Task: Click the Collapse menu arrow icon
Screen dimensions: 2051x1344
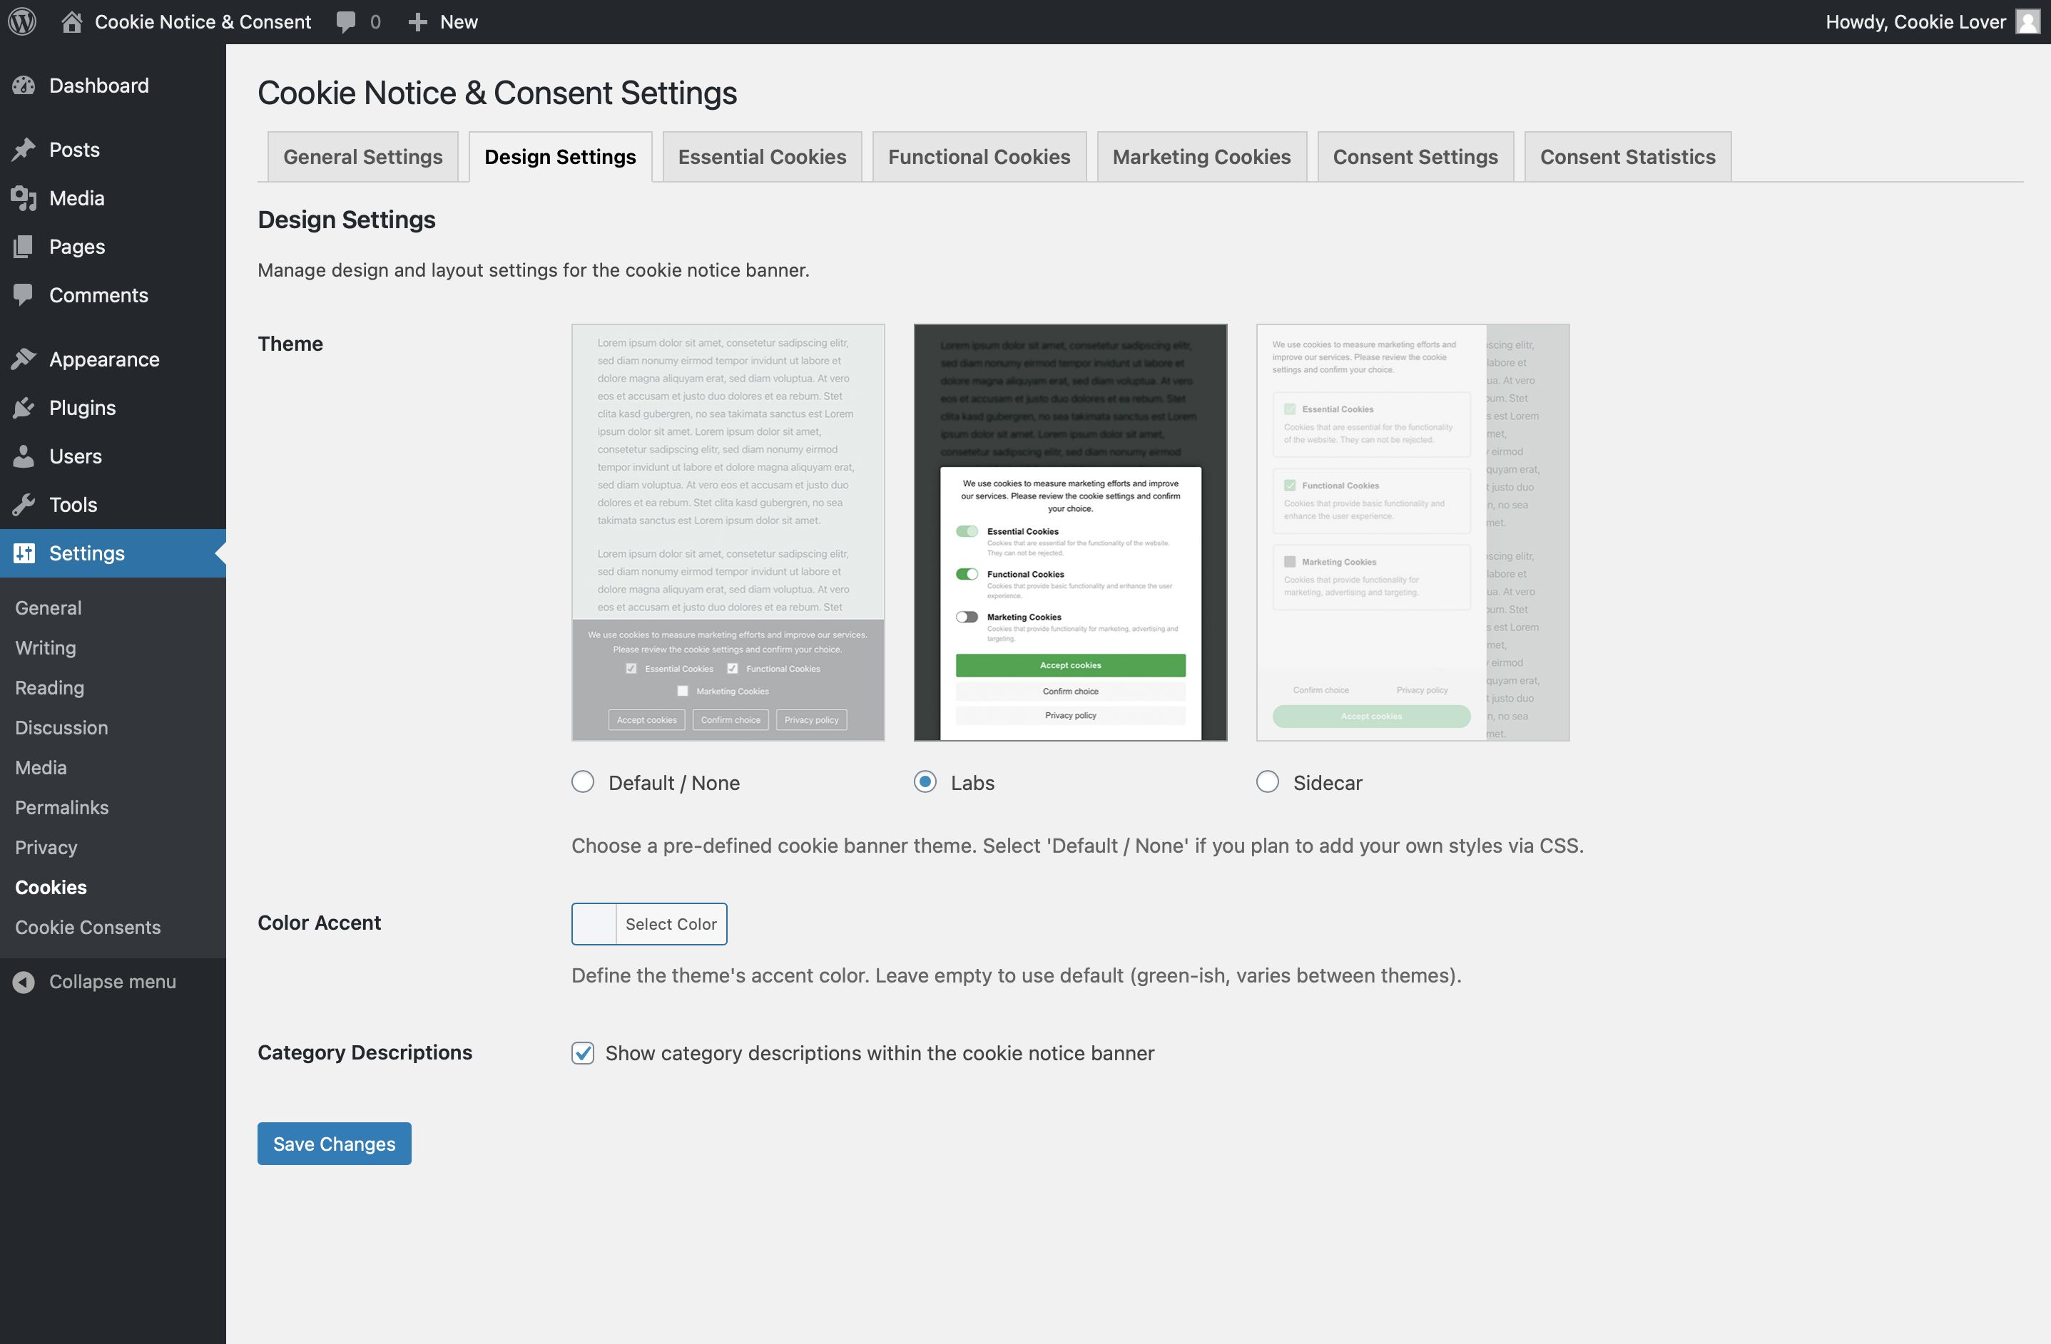Action: pyautogui.click(x=24, y=981)
